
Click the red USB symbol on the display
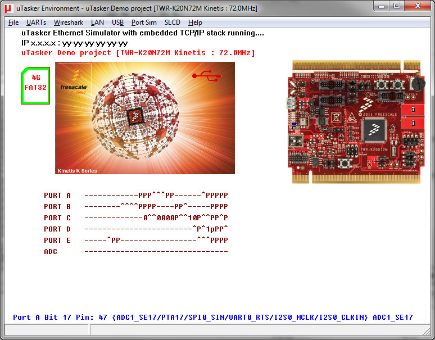(207, 75)
